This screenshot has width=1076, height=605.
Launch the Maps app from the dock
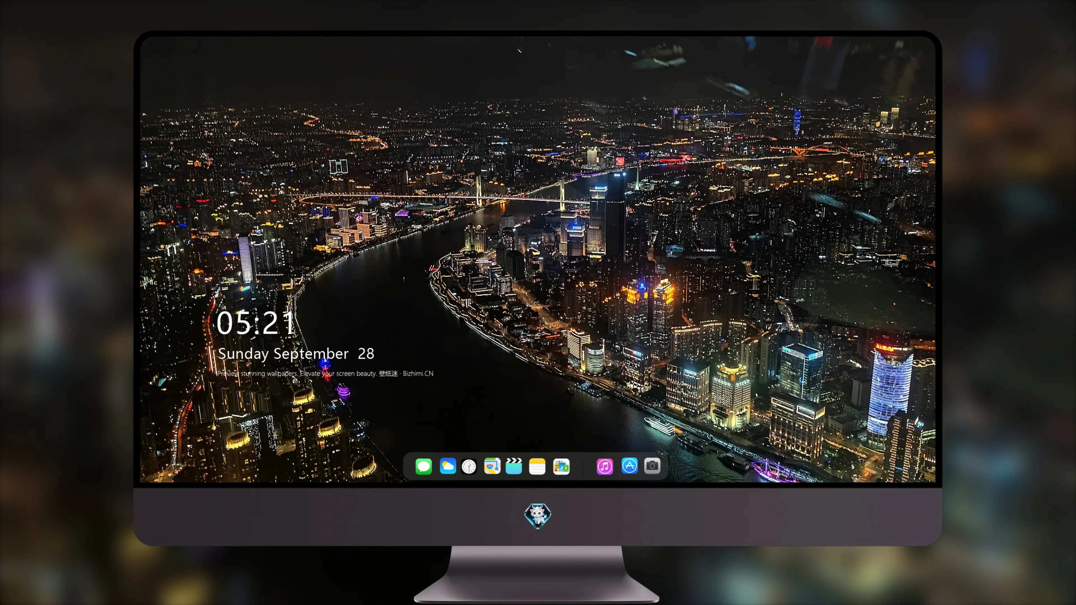click(x=492, y=466)
